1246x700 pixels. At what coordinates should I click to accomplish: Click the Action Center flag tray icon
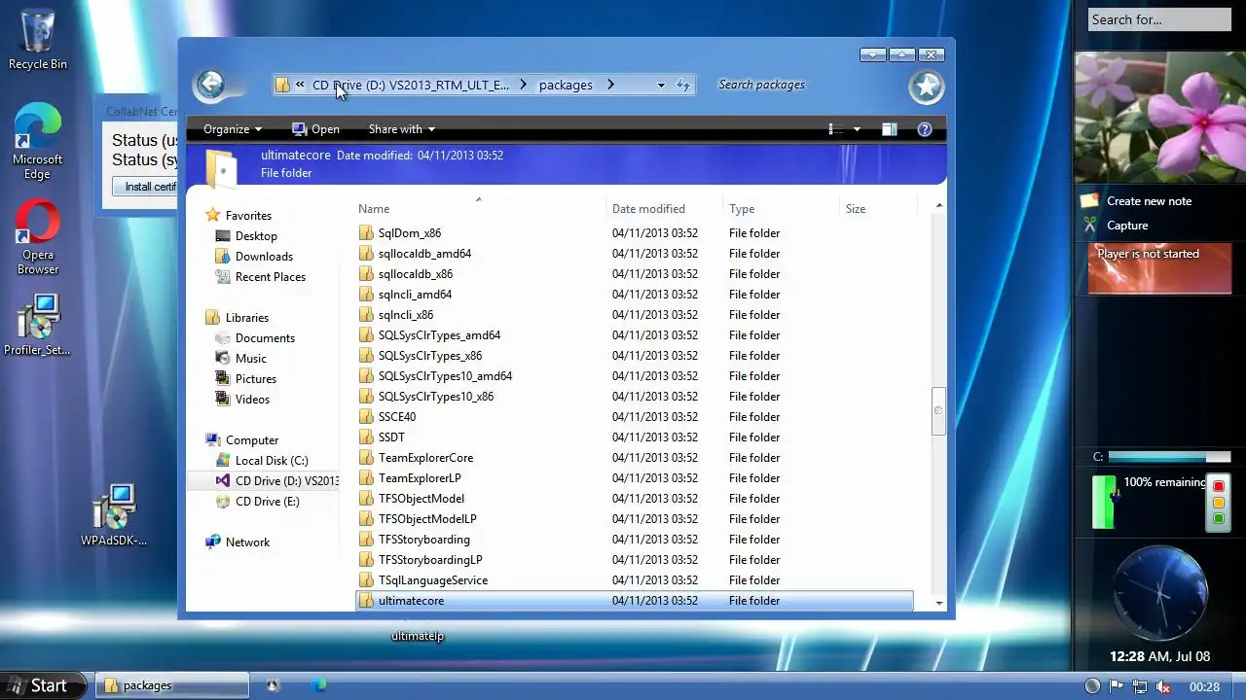[x=1117, y=686]
